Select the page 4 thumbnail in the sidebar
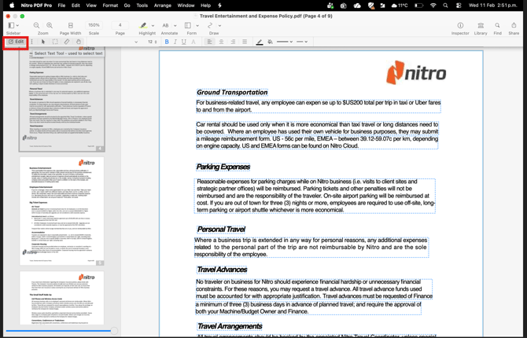Viewport: 527px width, 338px height. 62,98
